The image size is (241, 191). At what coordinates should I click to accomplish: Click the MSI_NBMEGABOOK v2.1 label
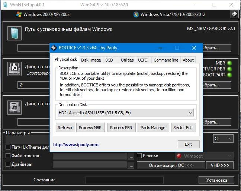pos(211,29)
